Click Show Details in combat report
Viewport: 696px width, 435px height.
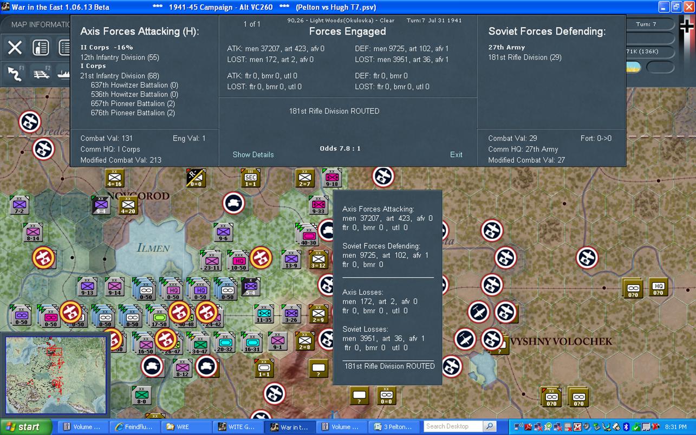[x=253, y=154]
